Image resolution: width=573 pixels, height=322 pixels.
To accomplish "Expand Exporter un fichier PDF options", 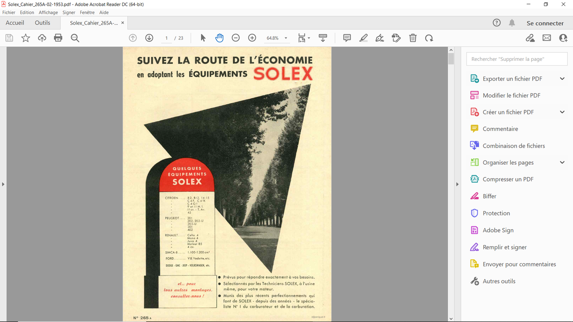I will pyautogui.click(x=562, y=79).
